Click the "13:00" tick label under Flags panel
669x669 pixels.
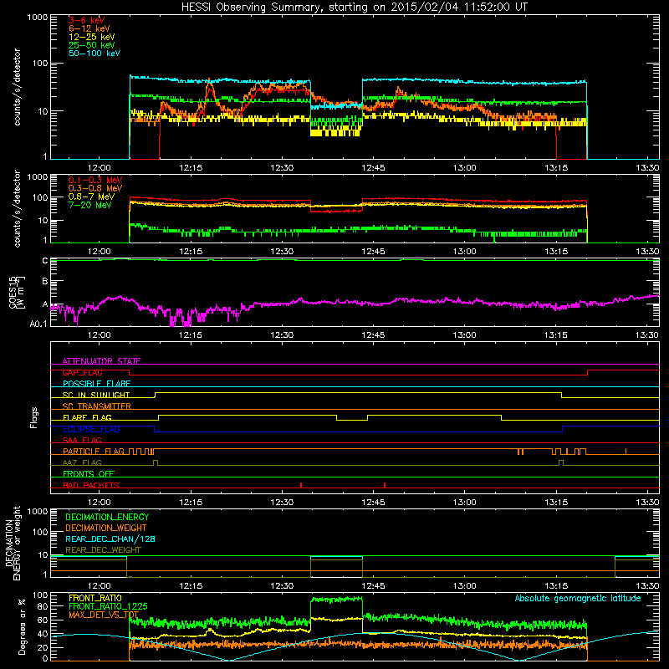tap(464, 503)
